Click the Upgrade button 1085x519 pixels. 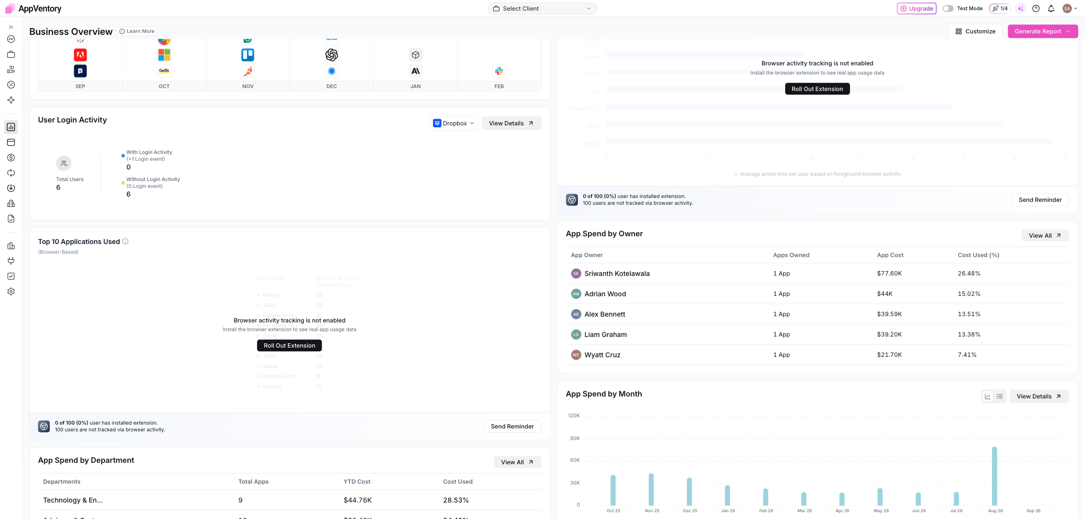pyautogui.click(x=916, y=8)
